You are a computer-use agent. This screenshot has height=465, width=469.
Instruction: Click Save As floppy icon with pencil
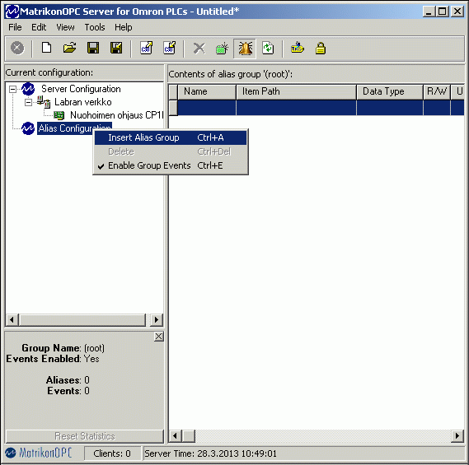click(116, 48)
